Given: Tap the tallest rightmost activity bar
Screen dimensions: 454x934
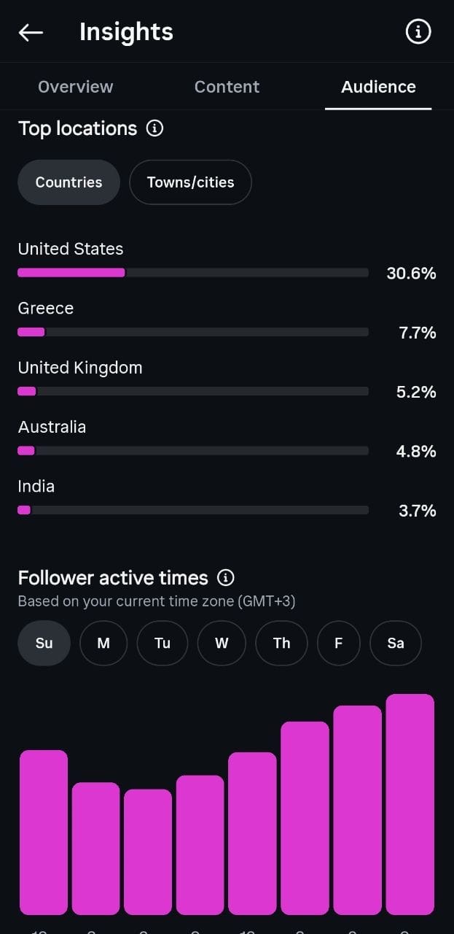Looking at the screenshot, I should (x=410, y=804).
